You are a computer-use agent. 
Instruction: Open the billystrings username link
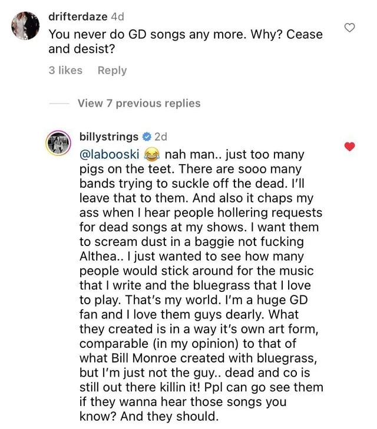(x=109, y=137)
